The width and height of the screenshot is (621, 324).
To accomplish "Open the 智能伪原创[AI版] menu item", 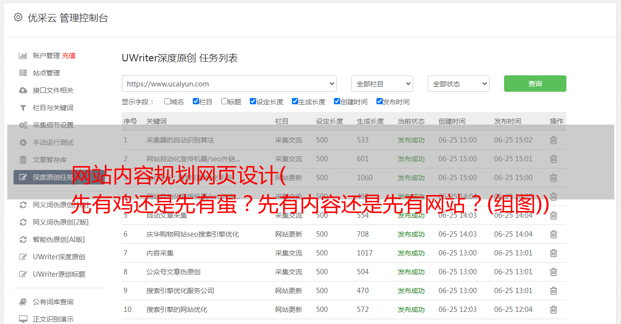I will 58,239.
